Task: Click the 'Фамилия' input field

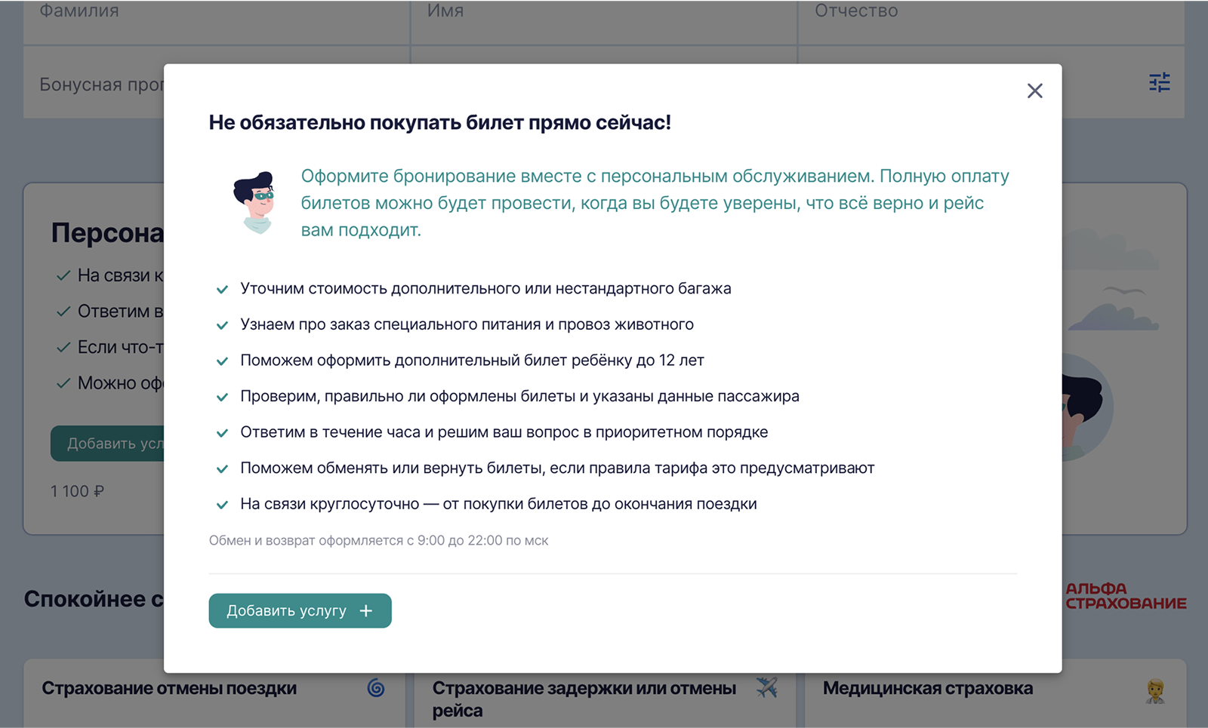Action: pos(216,21)
